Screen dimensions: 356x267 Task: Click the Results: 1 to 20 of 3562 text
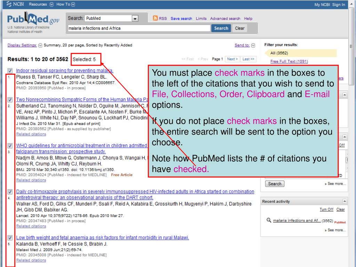(x=38, y=59)
